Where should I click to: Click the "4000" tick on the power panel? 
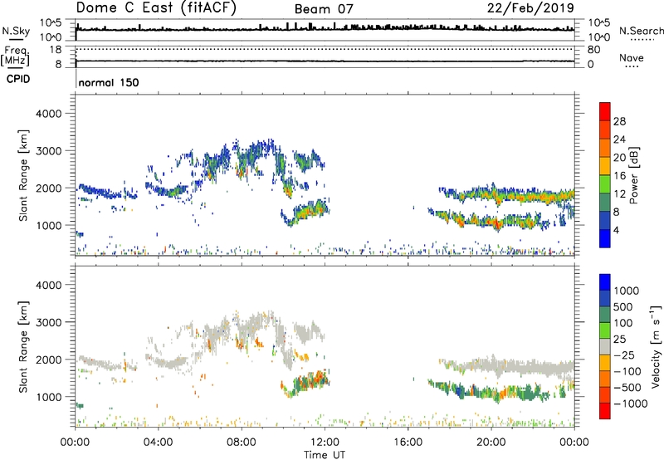[49, 114]
